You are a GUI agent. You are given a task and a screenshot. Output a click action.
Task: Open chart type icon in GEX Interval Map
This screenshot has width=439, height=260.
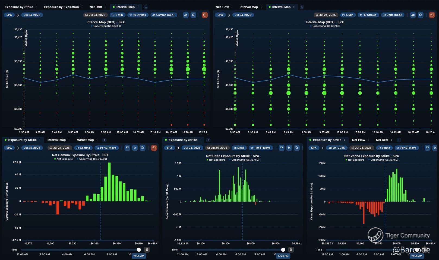point(186,15)
